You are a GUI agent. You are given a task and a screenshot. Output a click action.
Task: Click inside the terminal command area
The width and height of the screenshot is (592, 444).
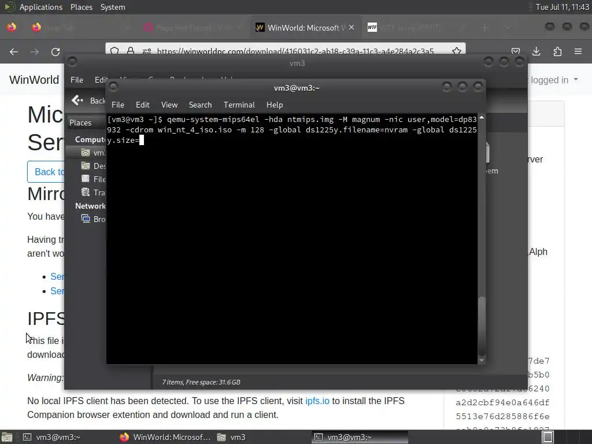point(292,239)
